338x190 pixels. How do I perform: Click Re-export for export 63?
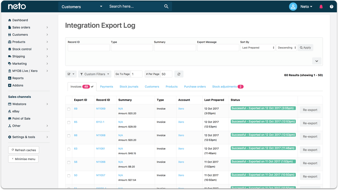point(310,150)
